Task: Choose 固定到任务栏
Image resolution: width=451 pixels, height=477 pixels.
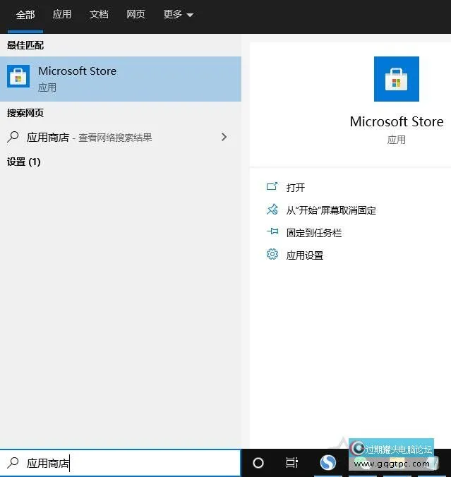Action: pos(314,233)
